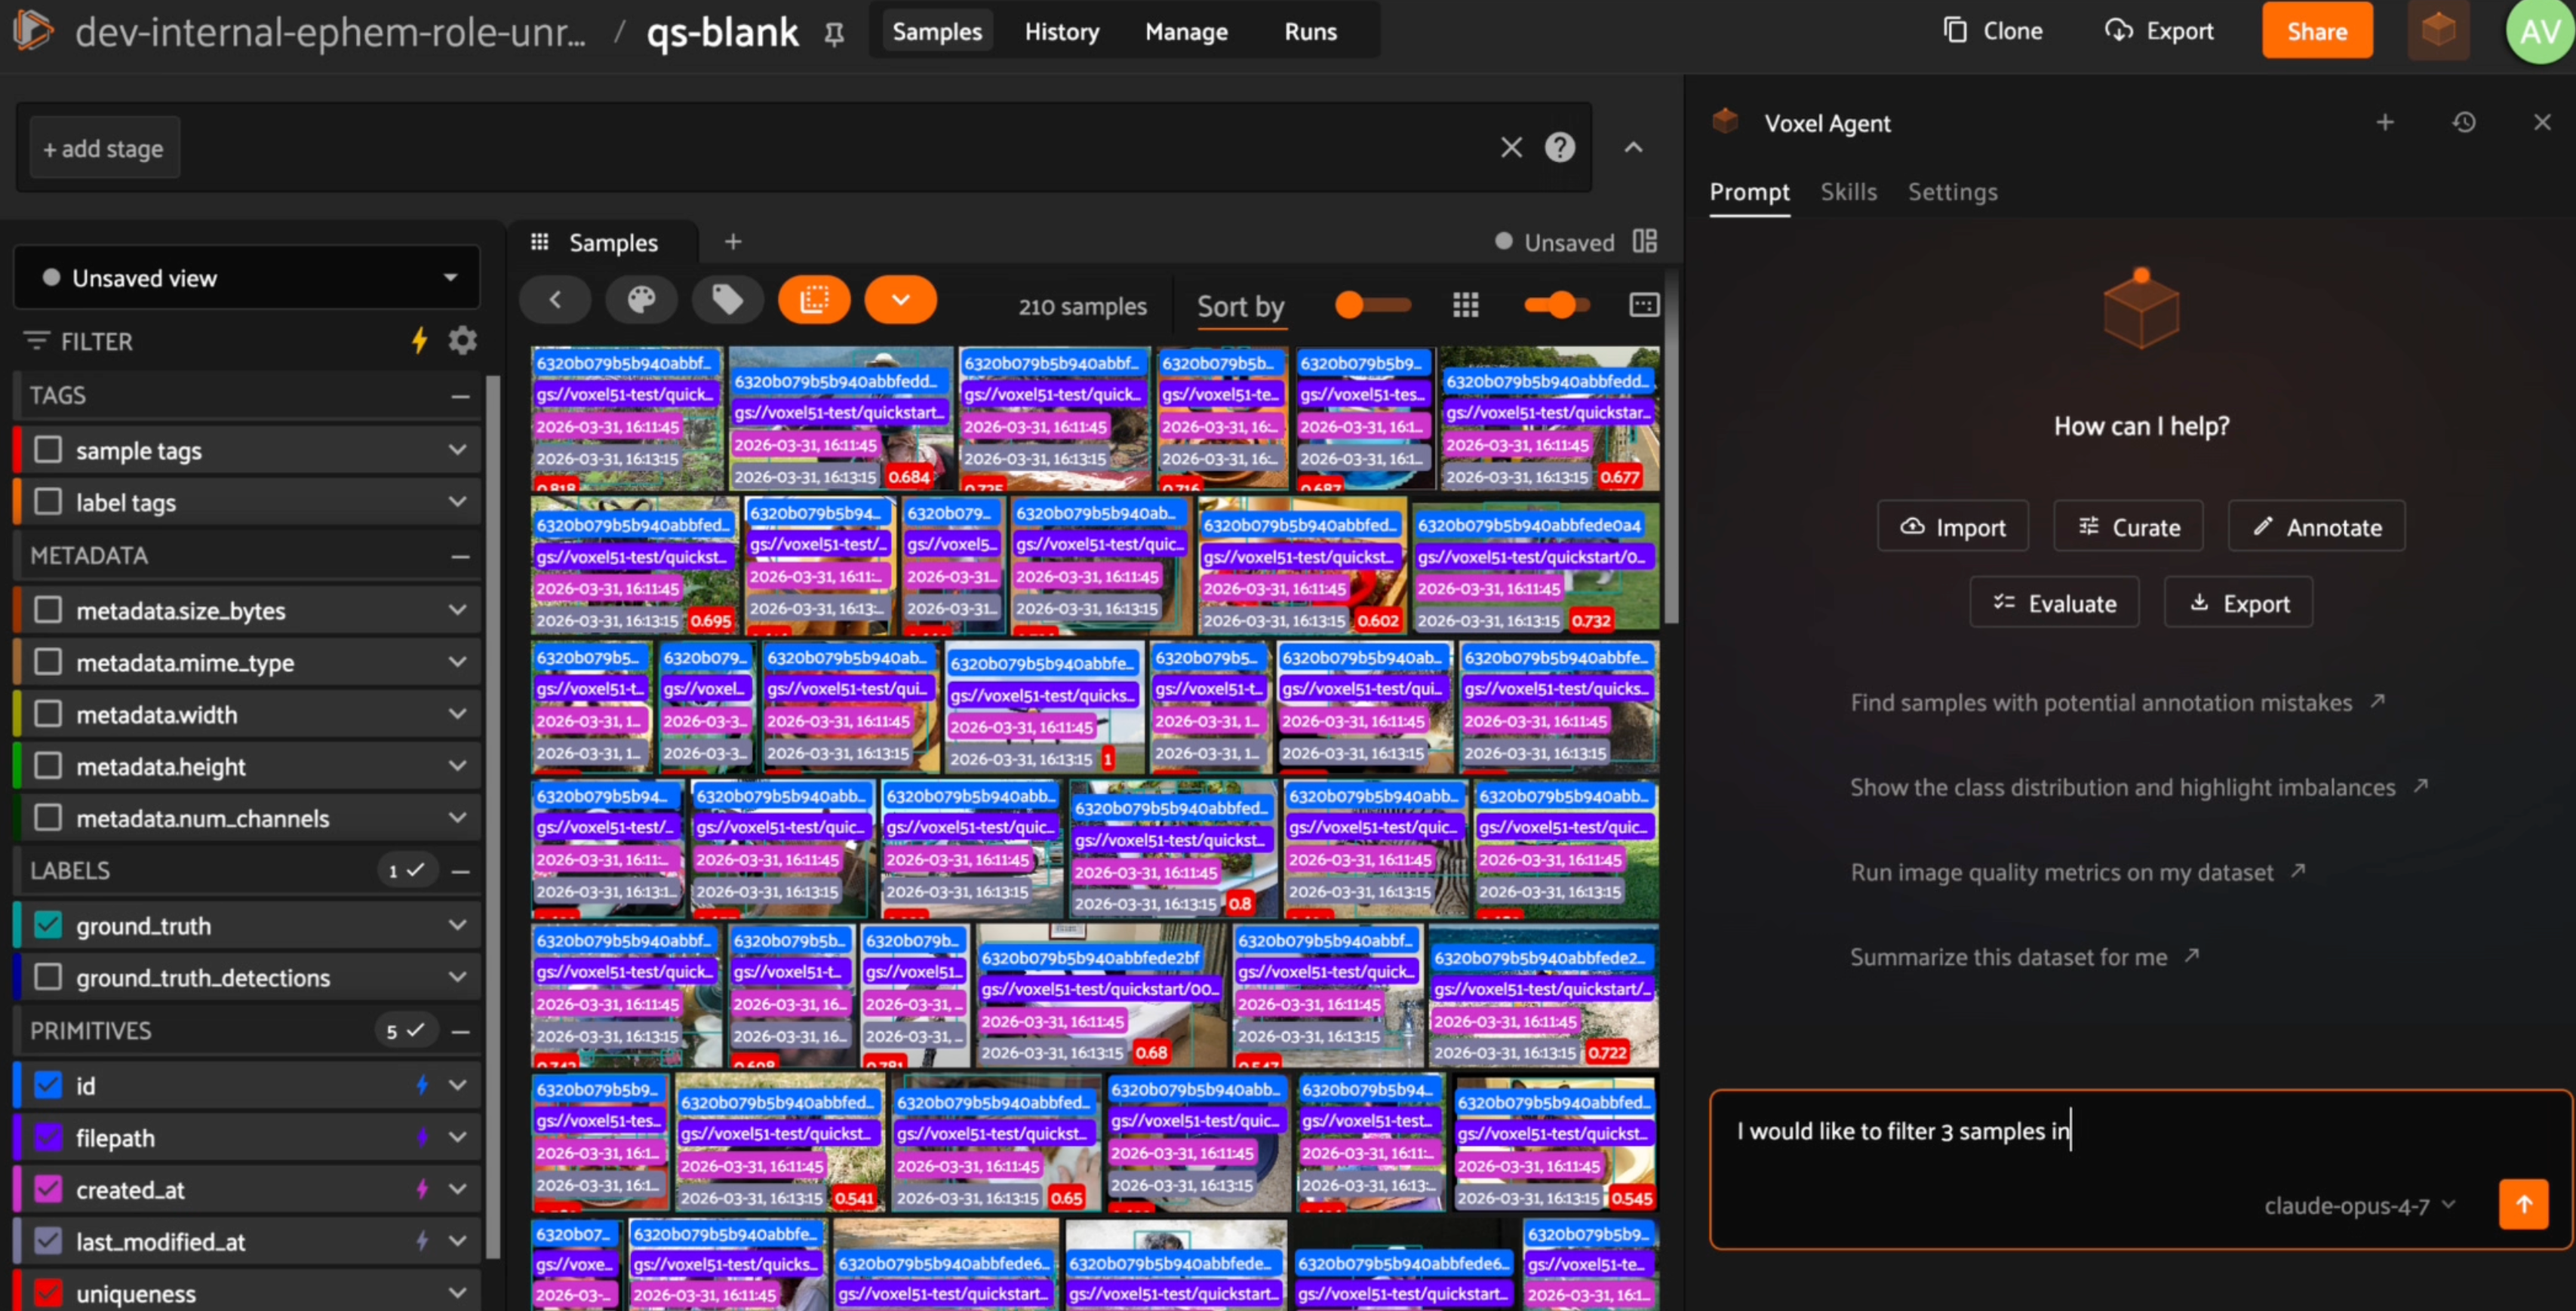2576x1311 pixels.
Task: Open the view bar help icon
Action: (1559, 148)
